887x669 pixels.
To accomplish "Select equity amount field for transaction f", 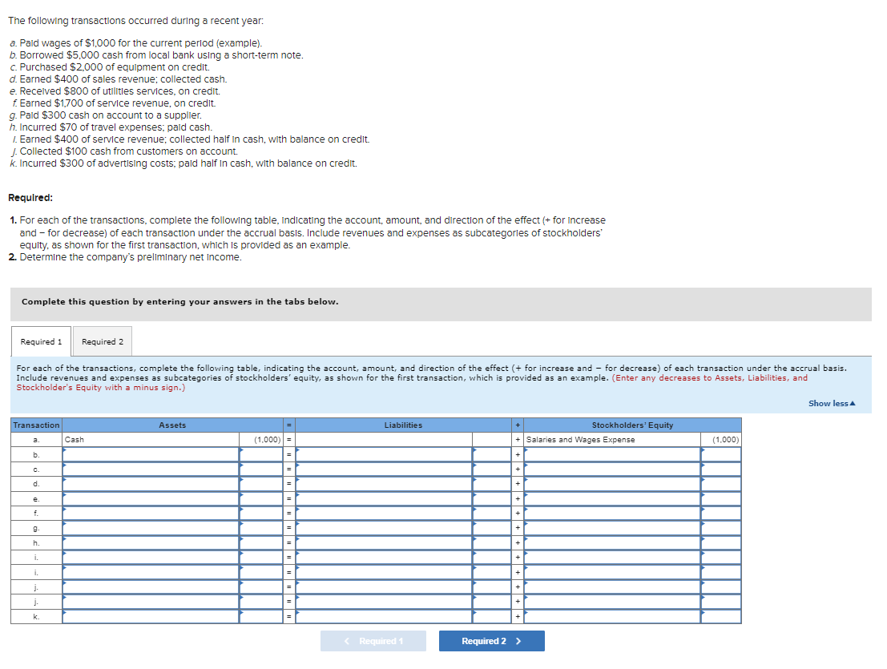I will coord(720,513).
